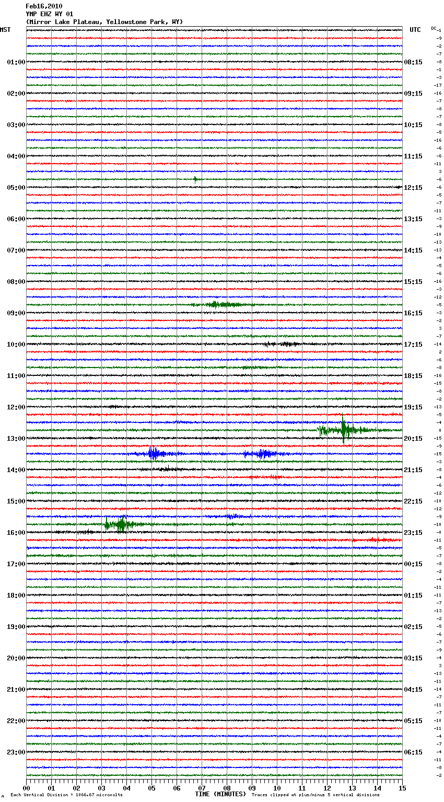444x802 pixels.
Task: Select the vertical division microvolts note
Action: (x=67, y=795)
